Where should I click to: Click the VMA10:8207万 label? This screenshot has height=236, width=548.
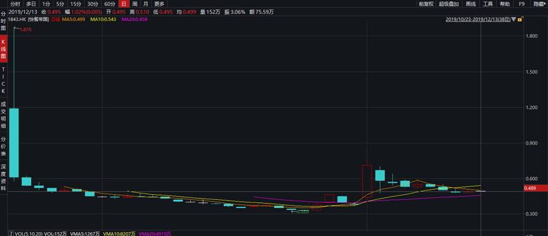pos(119,233)
